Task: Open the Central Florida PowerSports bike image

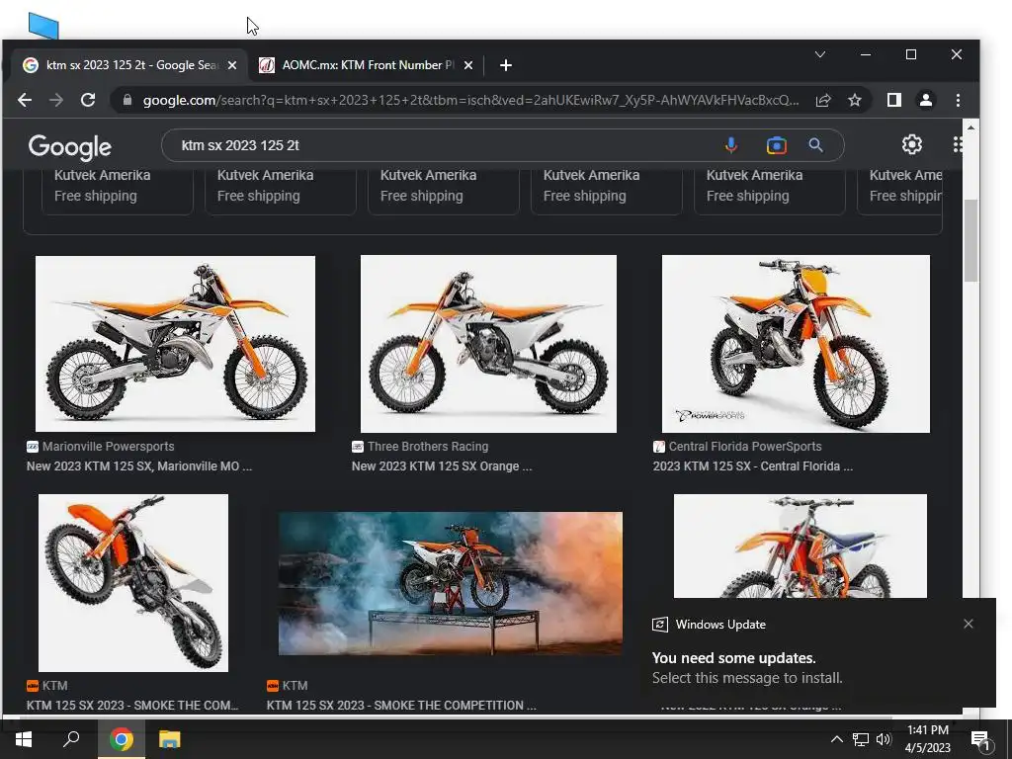Action: [x=796, y=344]
